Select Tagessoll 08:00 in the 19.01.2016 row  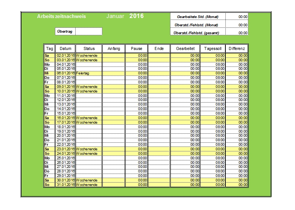click(x=213, y=131)
